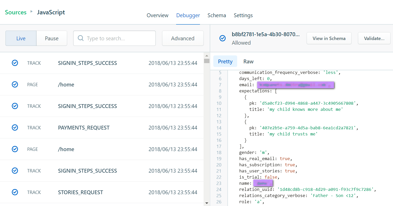The height and width of the screenshot is (206, 393).
Task: Go back to Sources link
Action: [x=16, y=12]
